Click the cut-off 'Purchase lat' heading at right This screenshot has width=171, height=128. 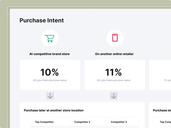click(162, 110)
